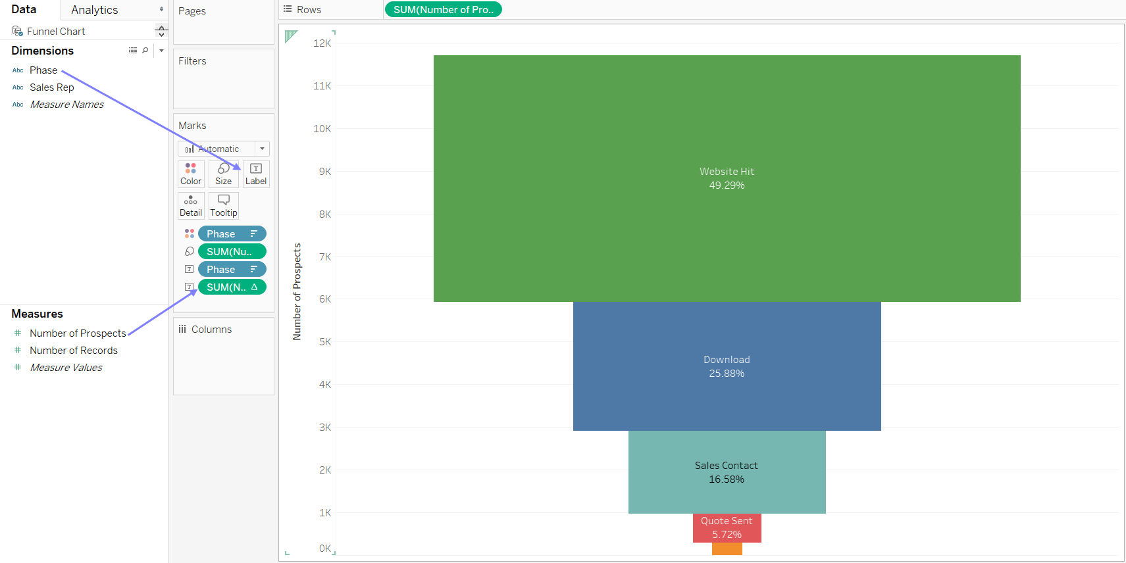Click the data source list stepper arrows

click(x=161, y=31)
